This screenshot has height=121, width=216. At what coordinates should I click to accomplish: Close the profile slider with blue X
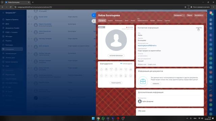coord(93,15)
